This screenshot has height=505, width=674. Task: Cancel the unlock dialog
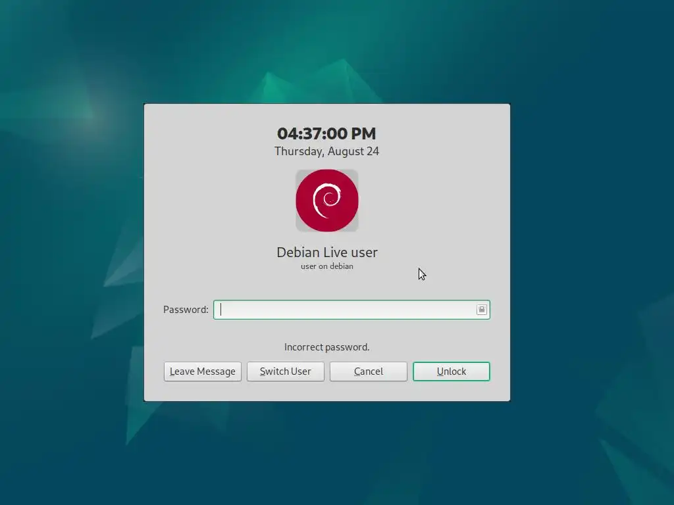369,372
